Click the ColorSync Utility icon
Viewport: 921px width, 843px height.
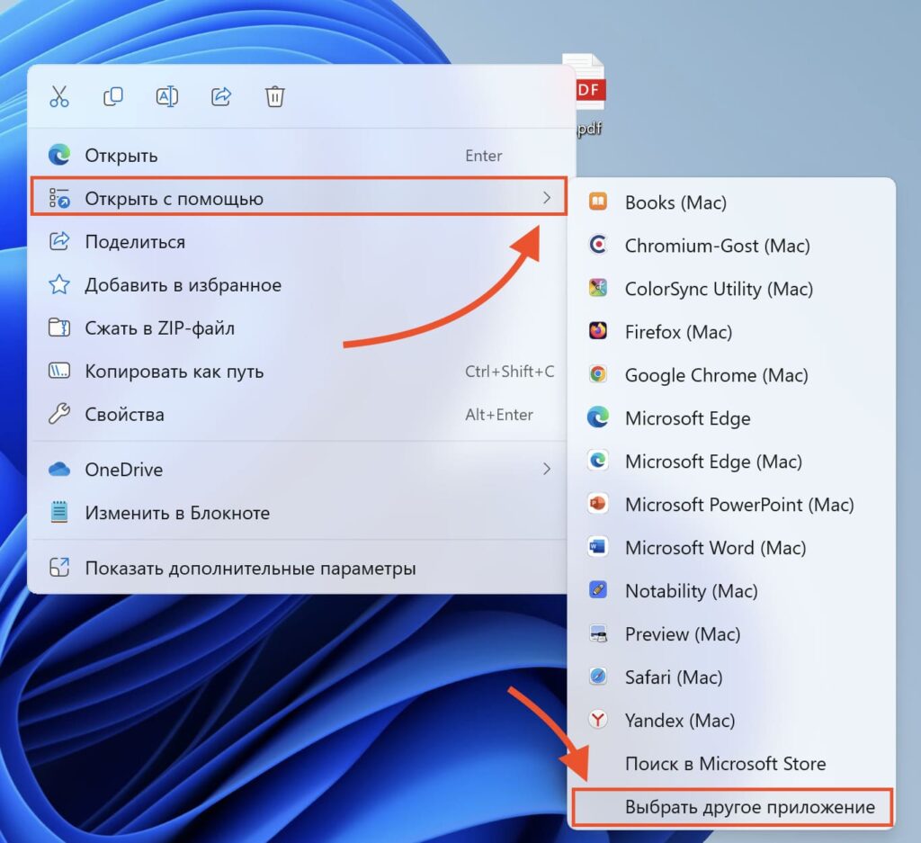tap(598, 288)
